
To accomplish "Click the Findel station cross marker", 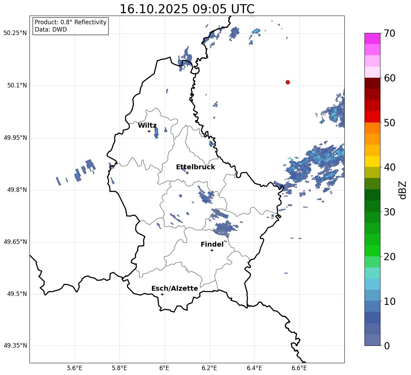I will (x=212, y=250).
